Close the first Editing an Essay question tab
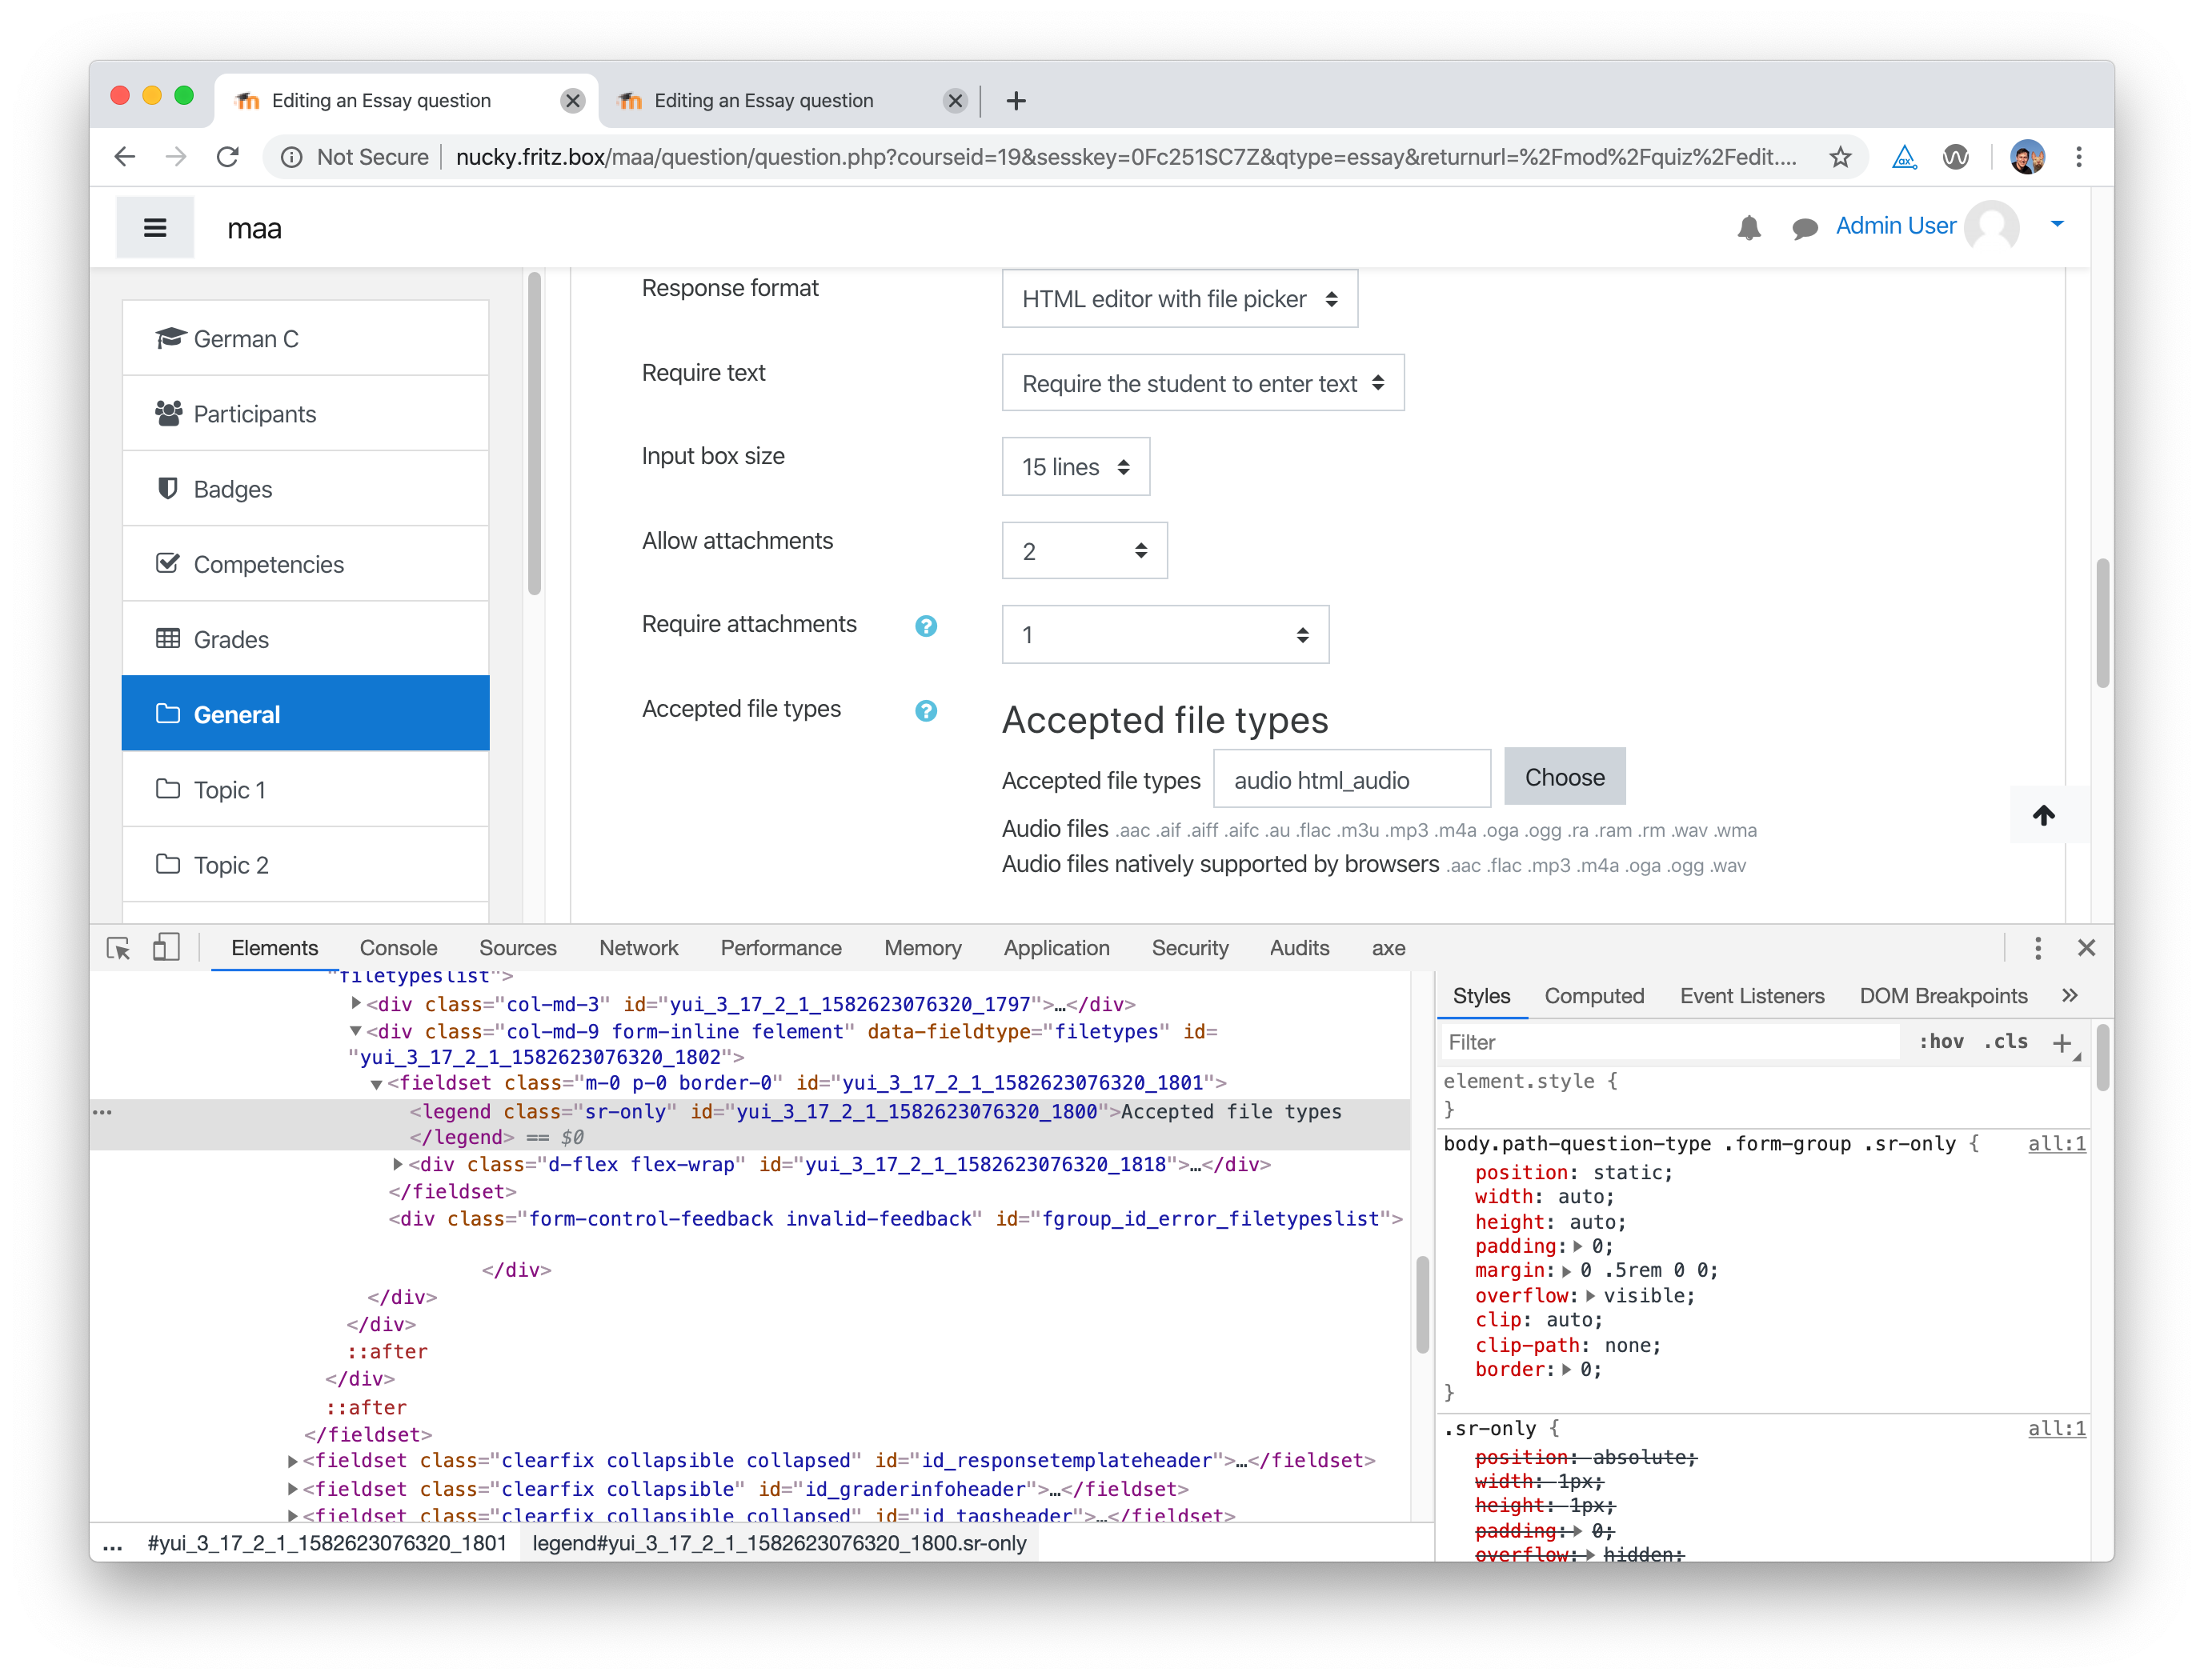The width and height of the screenshot is (2204, 1680). [x=572, y=101]
